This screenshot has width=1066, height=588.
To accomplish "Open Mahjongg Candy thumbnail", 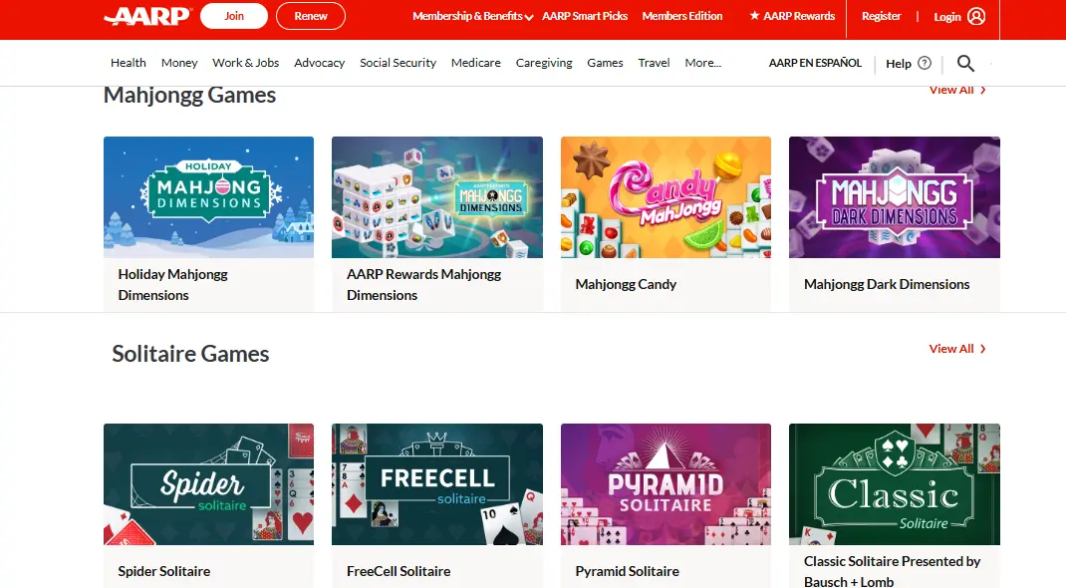I will coord(666,197).
